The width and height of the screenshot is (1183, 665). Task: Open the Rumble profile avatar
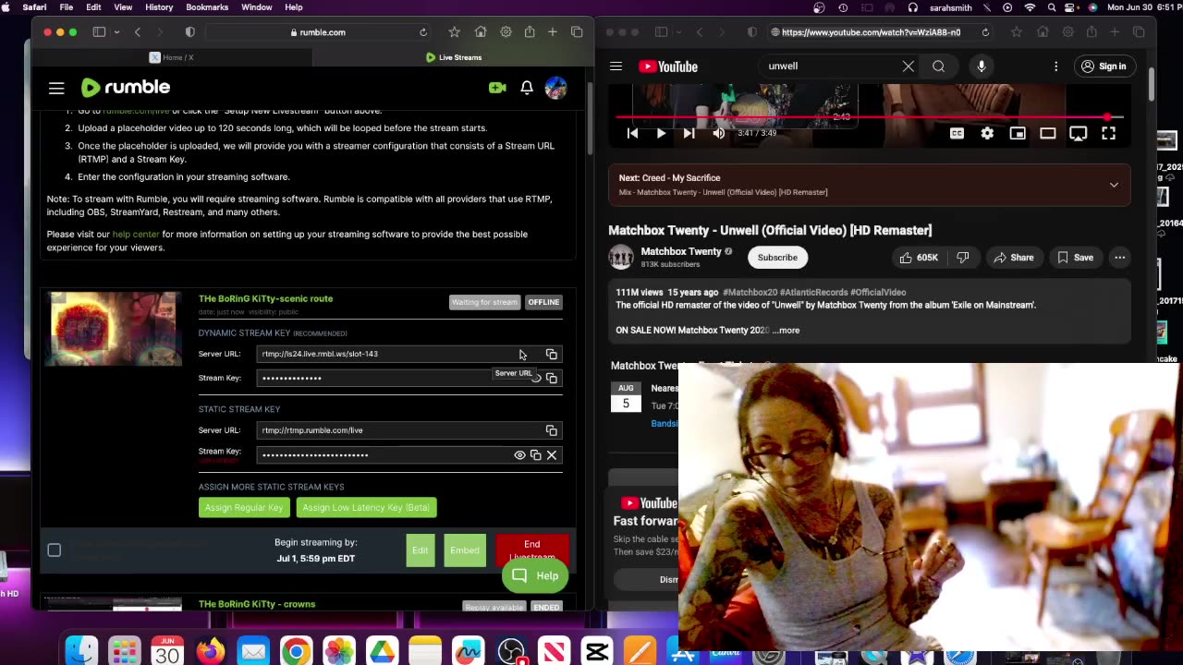coord(555,88)
